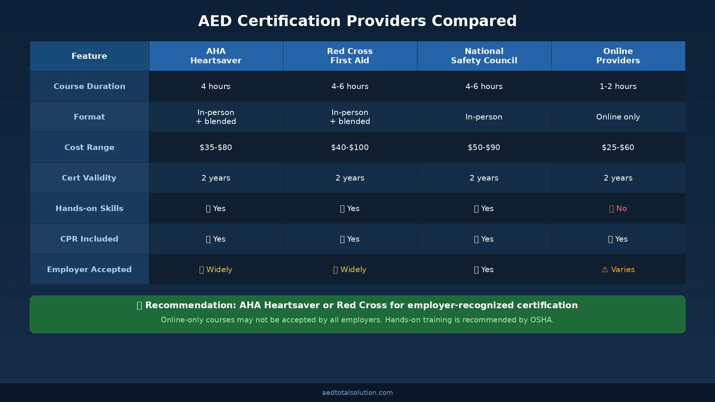Click the 'Widely' icon under AHA Employer Accepted
The width and height of the screenshot is (715, 402).
(x=201, y=269)
